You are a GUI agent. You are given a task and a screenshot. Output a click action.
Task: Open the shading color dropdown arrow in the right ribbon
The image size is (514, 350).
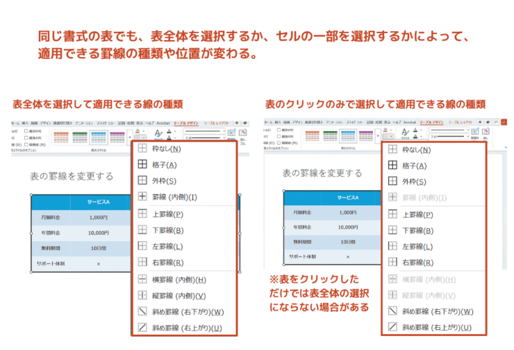(x=391, y=130)
